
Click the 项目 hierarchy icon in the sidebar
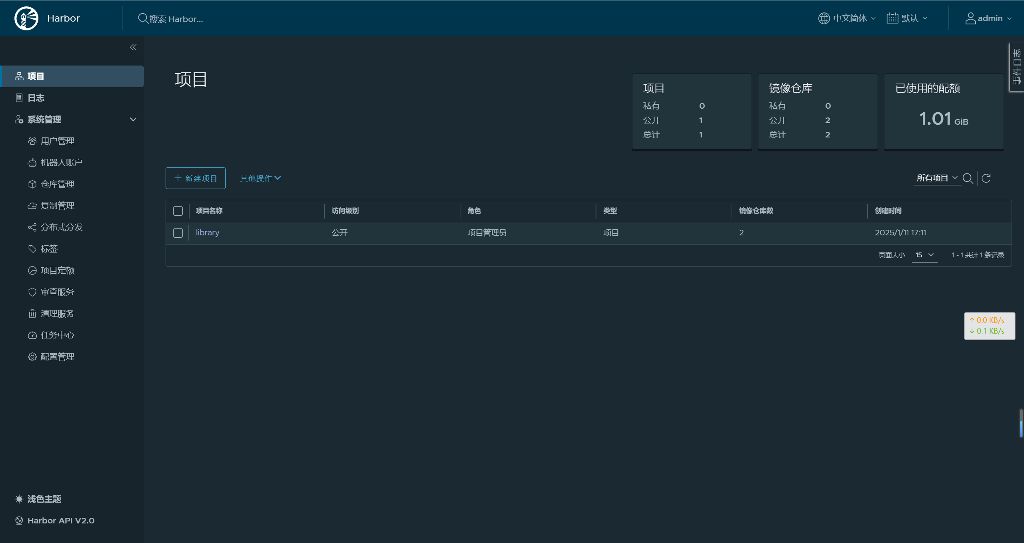19,76
